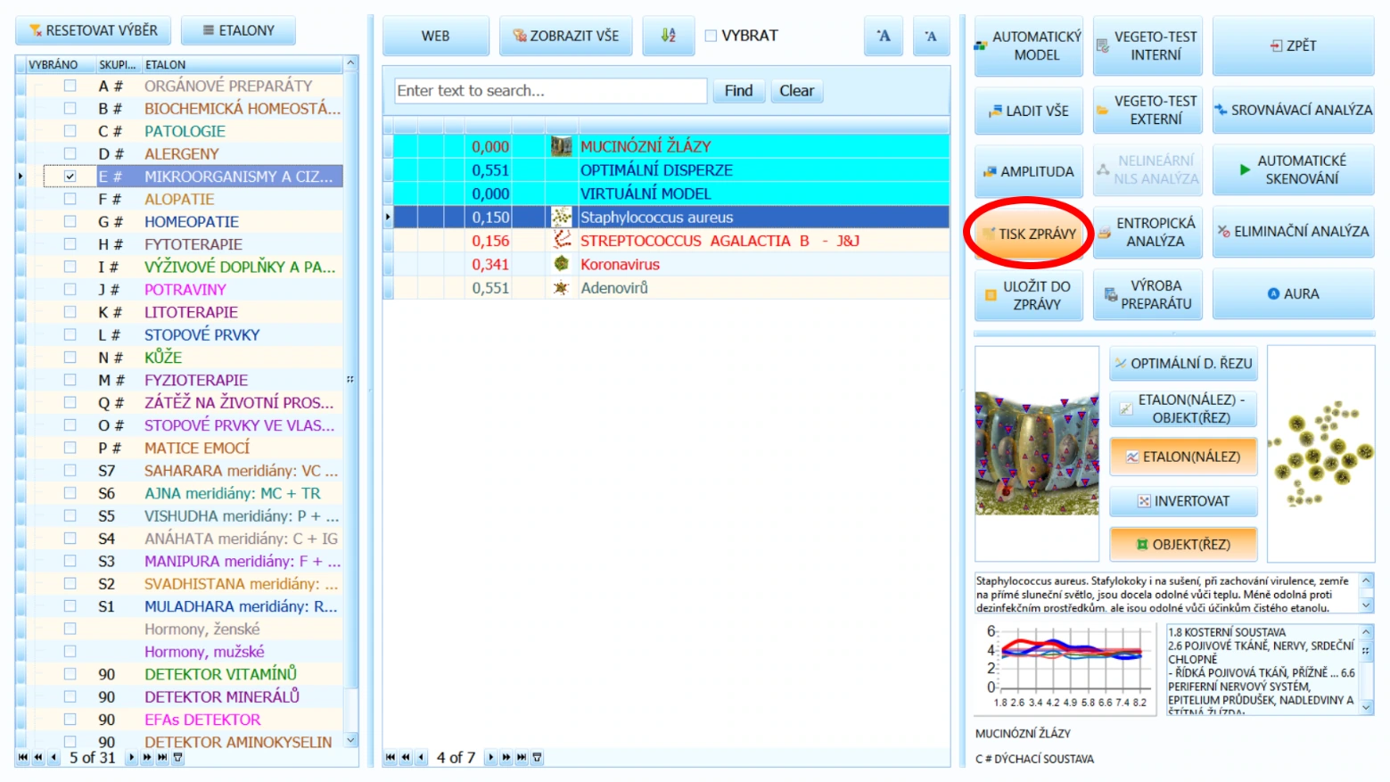Select the Koronavirus row icon

click(x=561, y=264)
